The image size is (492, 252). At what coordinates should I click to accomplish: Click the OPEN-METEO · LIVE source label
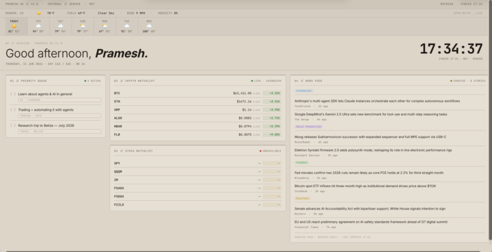point(468,13)
